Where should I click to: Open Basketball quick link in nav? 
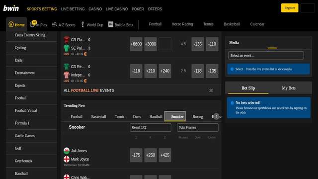tap(232, 24)
